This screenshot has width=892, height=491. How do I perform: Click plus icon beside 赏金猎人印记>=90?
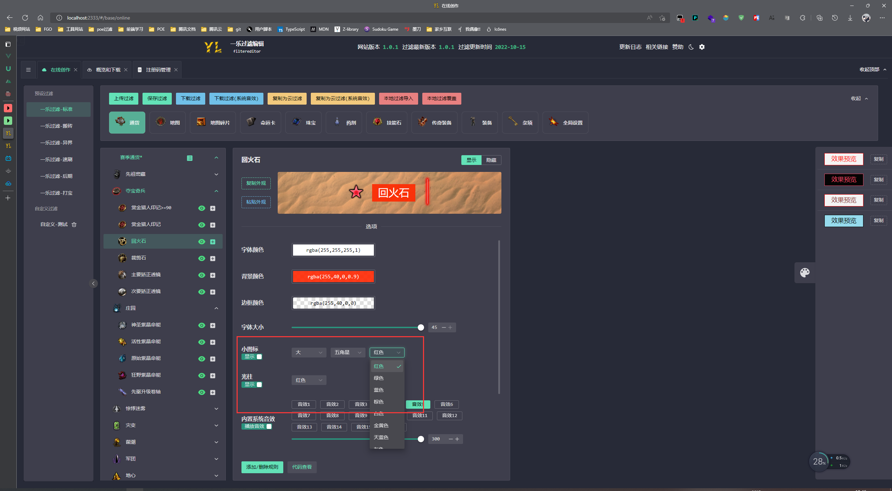tap(213, 208)
